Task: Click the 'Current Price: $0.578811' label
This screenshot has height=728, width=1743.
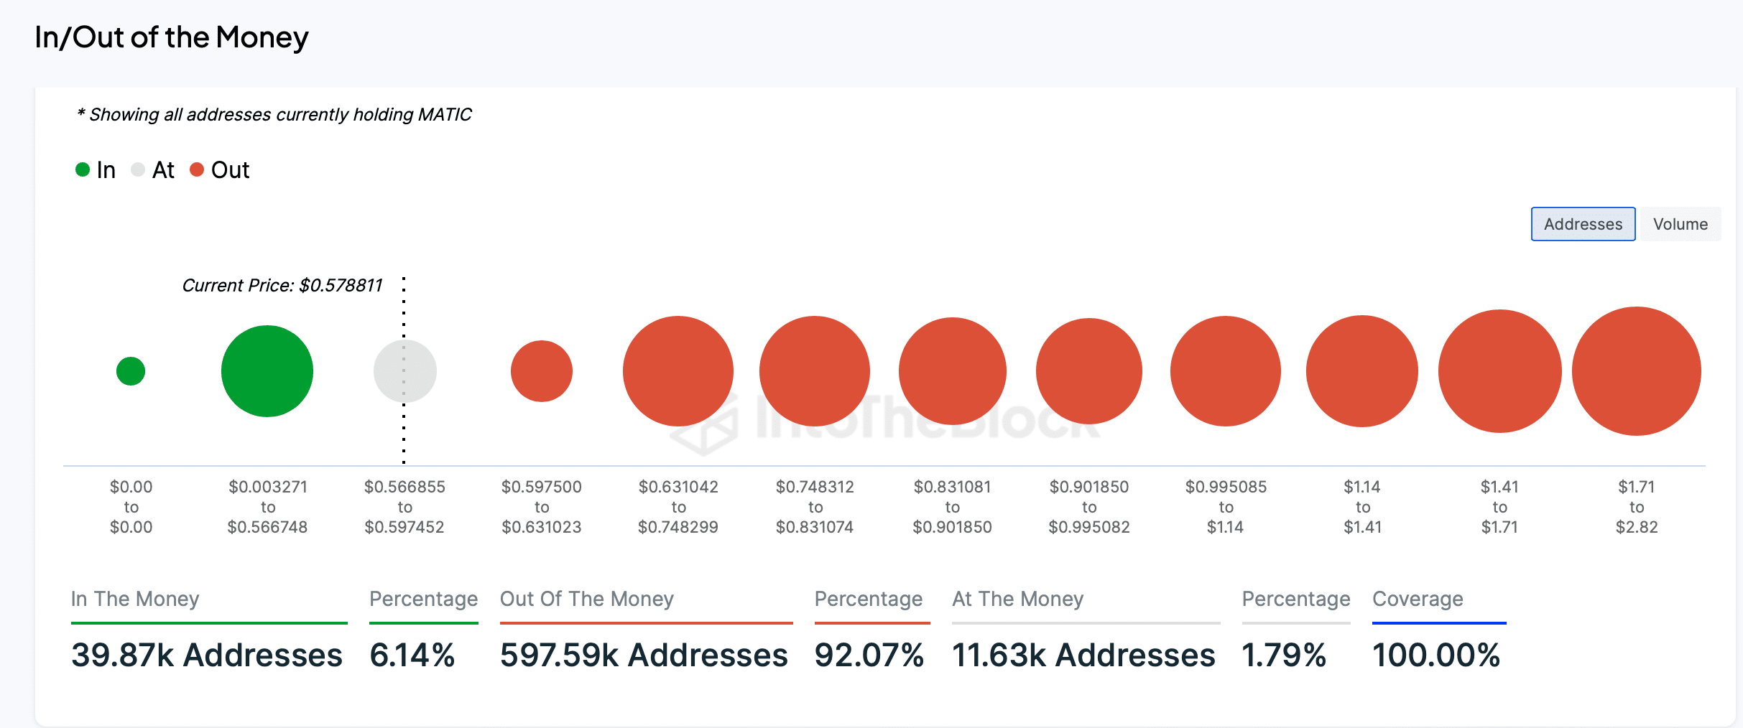Action: pos(282,286)
